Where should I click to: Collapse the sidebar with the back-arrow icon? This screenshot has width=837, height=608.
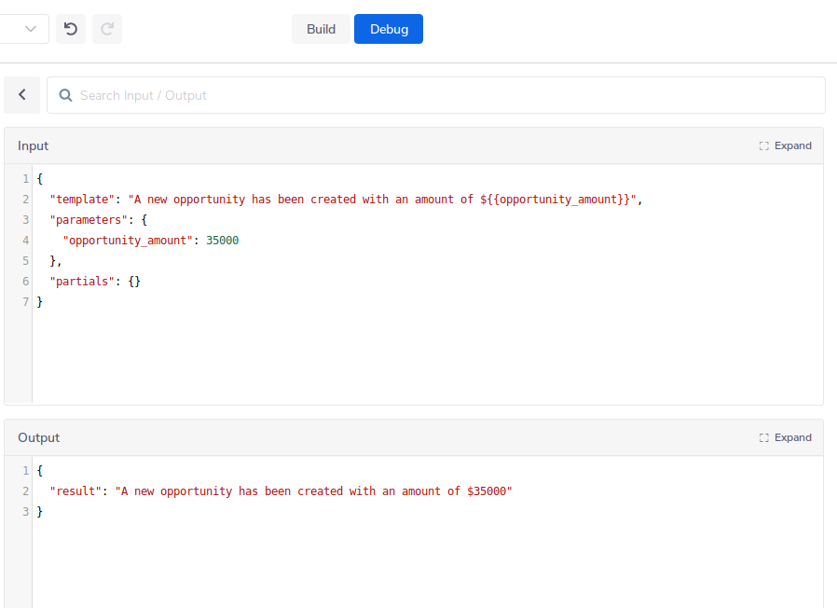point(21,94)
